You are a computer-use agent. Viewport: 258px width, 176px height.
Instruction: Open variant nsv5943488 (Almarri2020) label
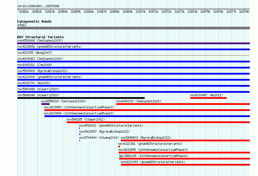click(38, 89)
